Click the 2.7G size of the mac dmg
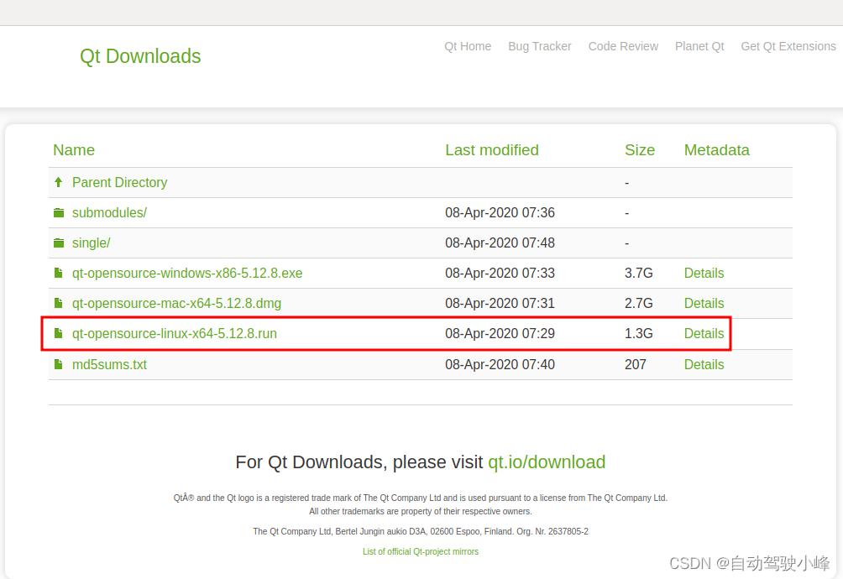The width and height of the screenshot is (843, 579). tap(639, 303)
